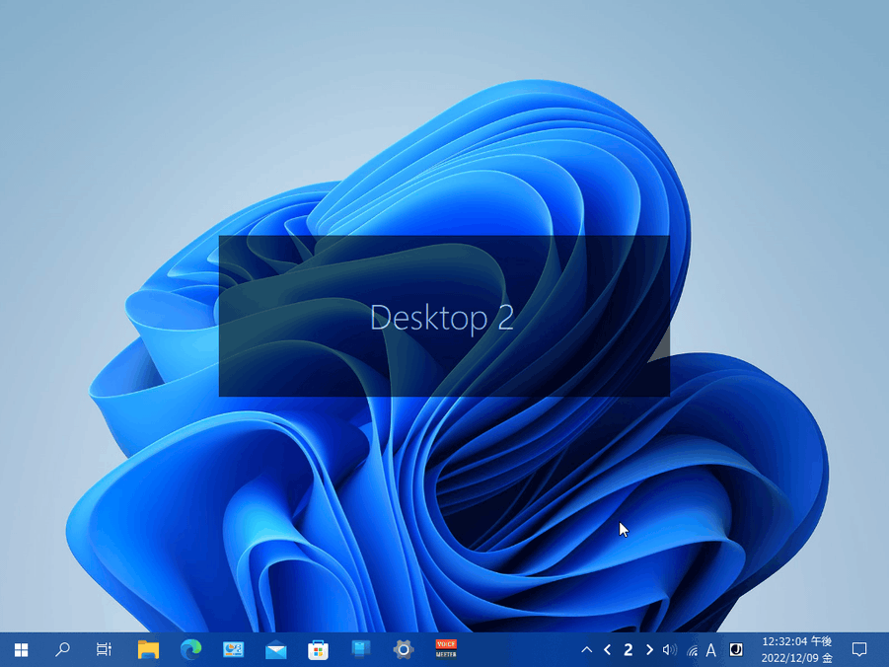The width and height of the screenshot is (889, 667).
Task: Open notification center
Action: click(858, 650)
